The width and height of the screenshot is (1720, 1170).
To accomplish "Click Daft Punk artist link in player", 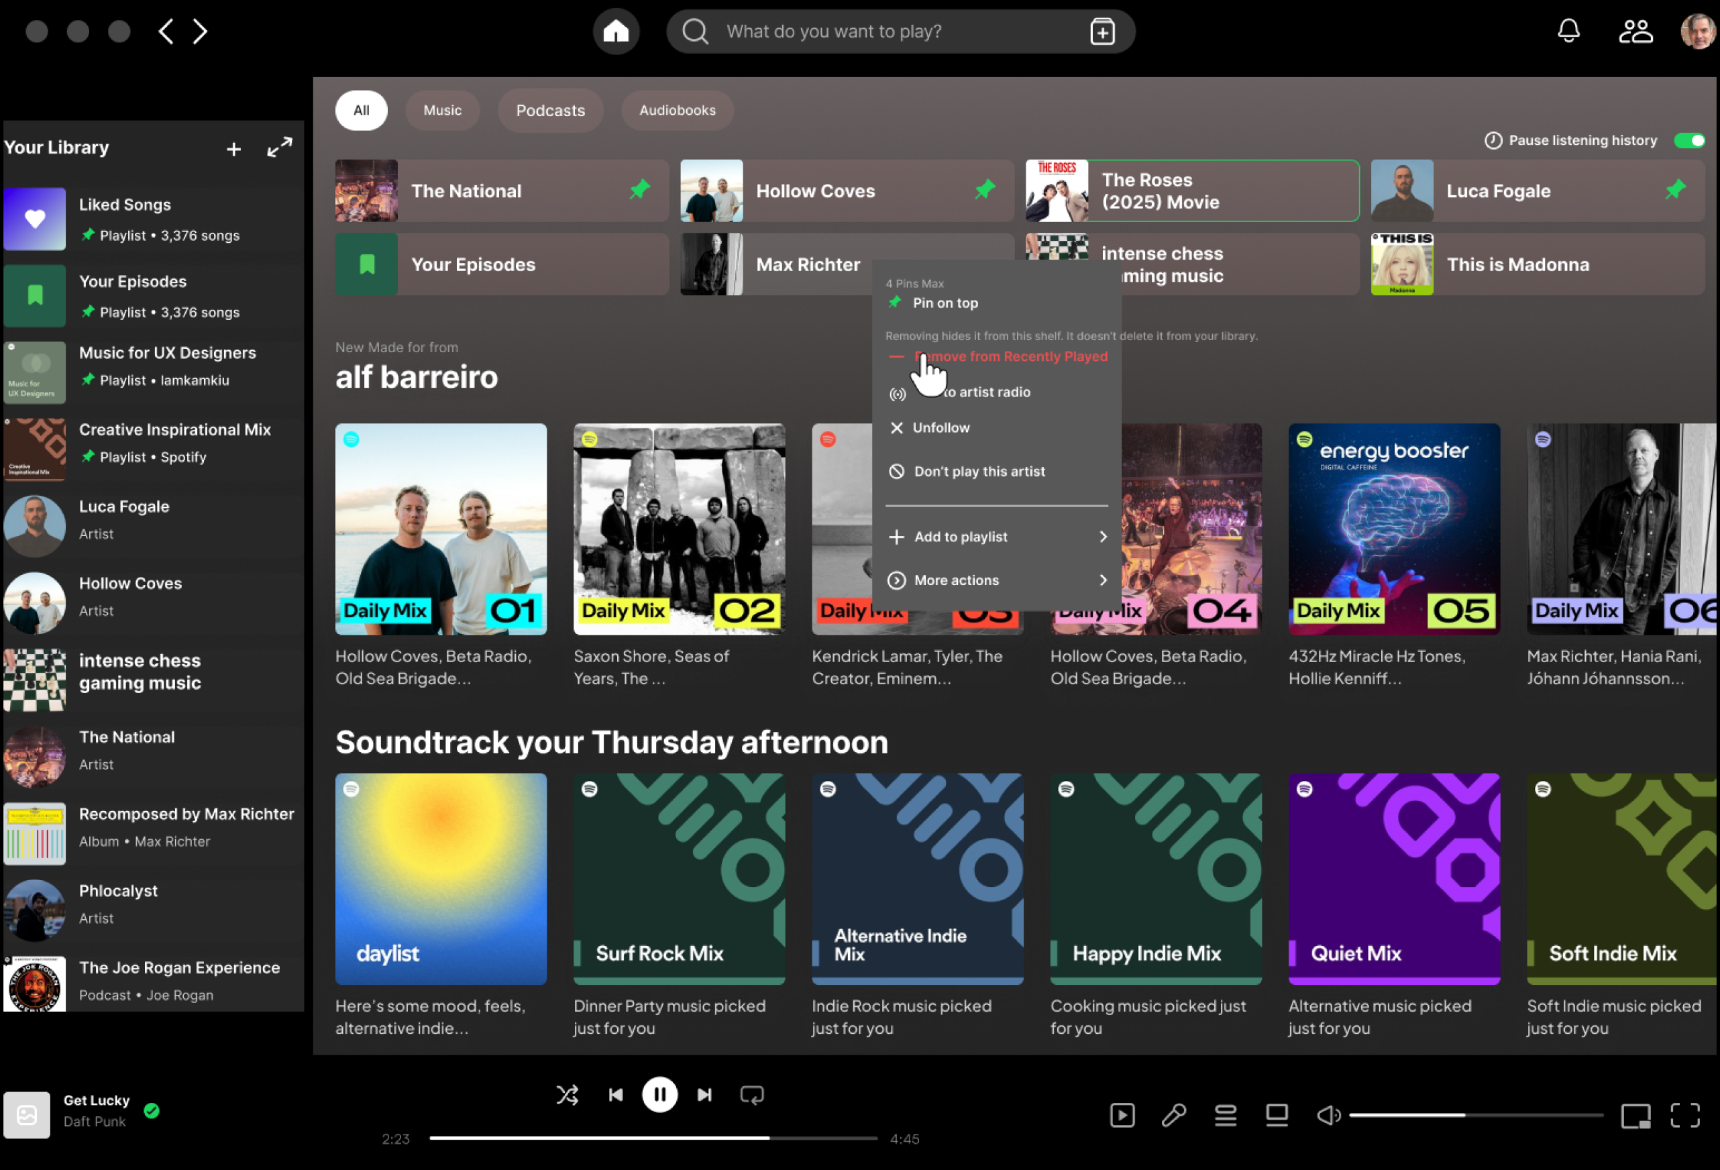I will (x=95, y=1121).
